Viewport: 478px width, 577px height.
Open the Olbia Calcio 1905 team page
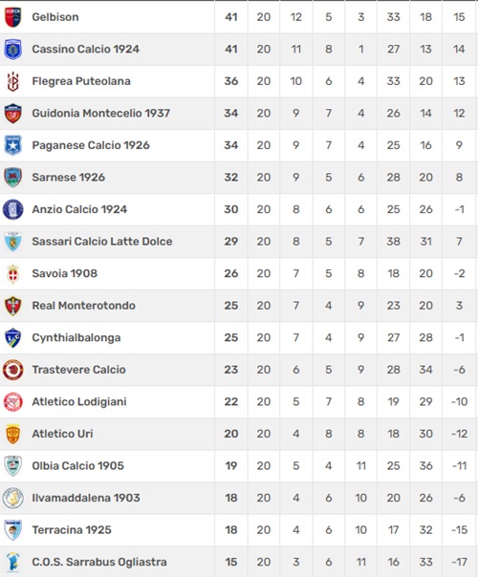(78, 466)
